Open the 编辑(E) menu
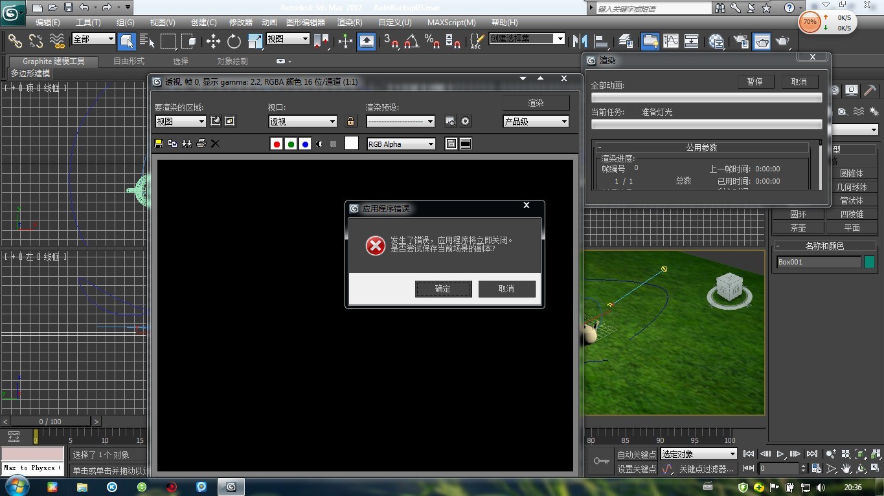 48,22
